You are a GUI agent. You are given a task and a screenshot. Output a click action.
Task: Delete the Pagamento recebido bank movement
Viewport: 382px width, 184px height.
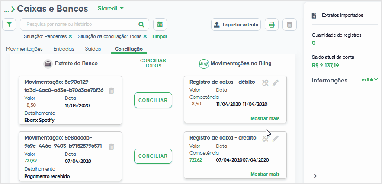tap(111, 146)
